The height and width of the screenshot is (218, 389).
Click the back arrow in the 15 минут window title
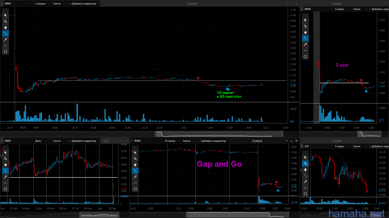click(287, 141)
